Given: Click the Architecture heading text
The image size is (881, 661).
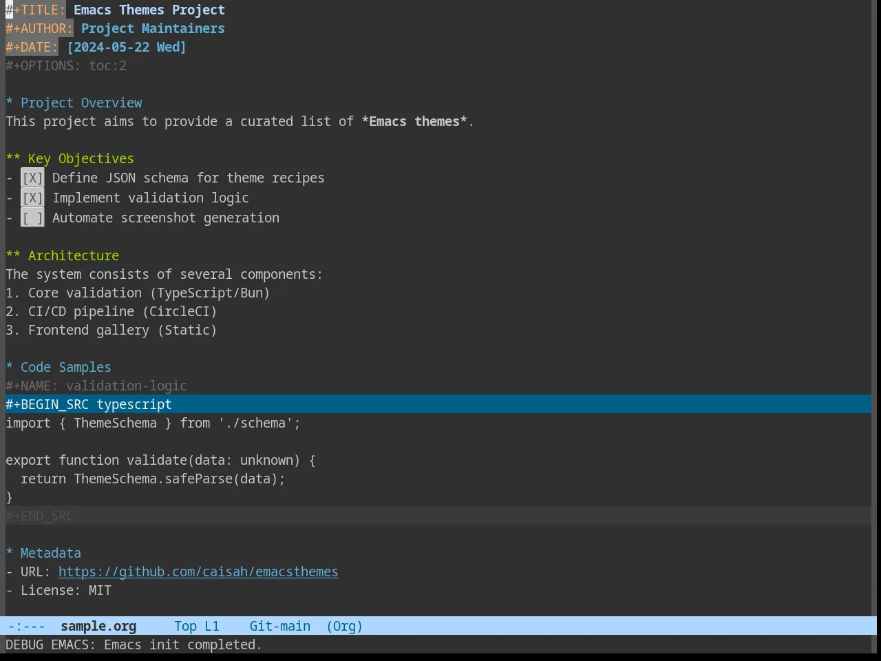Looking at the screenshot, I should (x=74, y=255).
